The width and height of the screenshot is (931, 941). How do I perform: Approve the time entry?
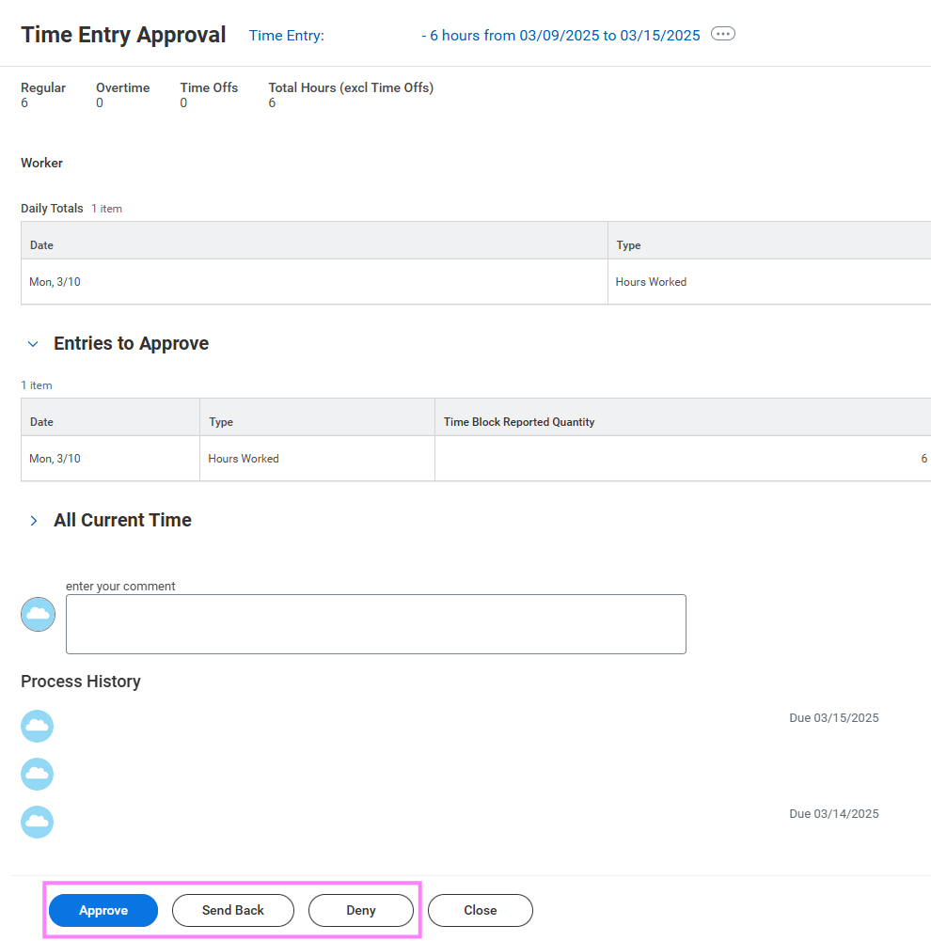pos(103,910)
